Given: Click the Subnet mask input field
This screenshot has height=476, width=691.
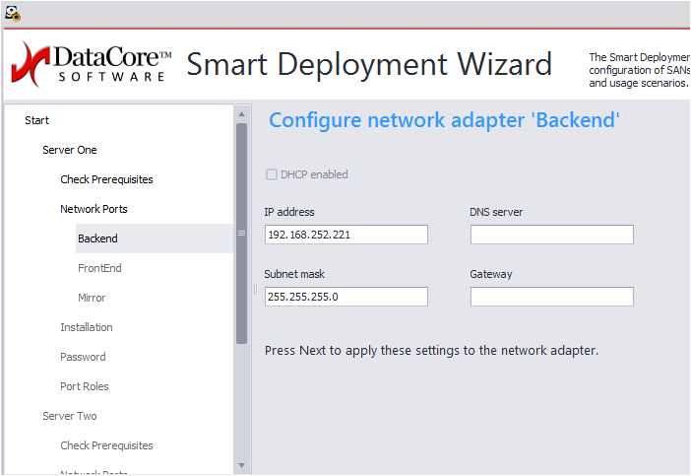Looking at the screenshot, I should [345, 297].
